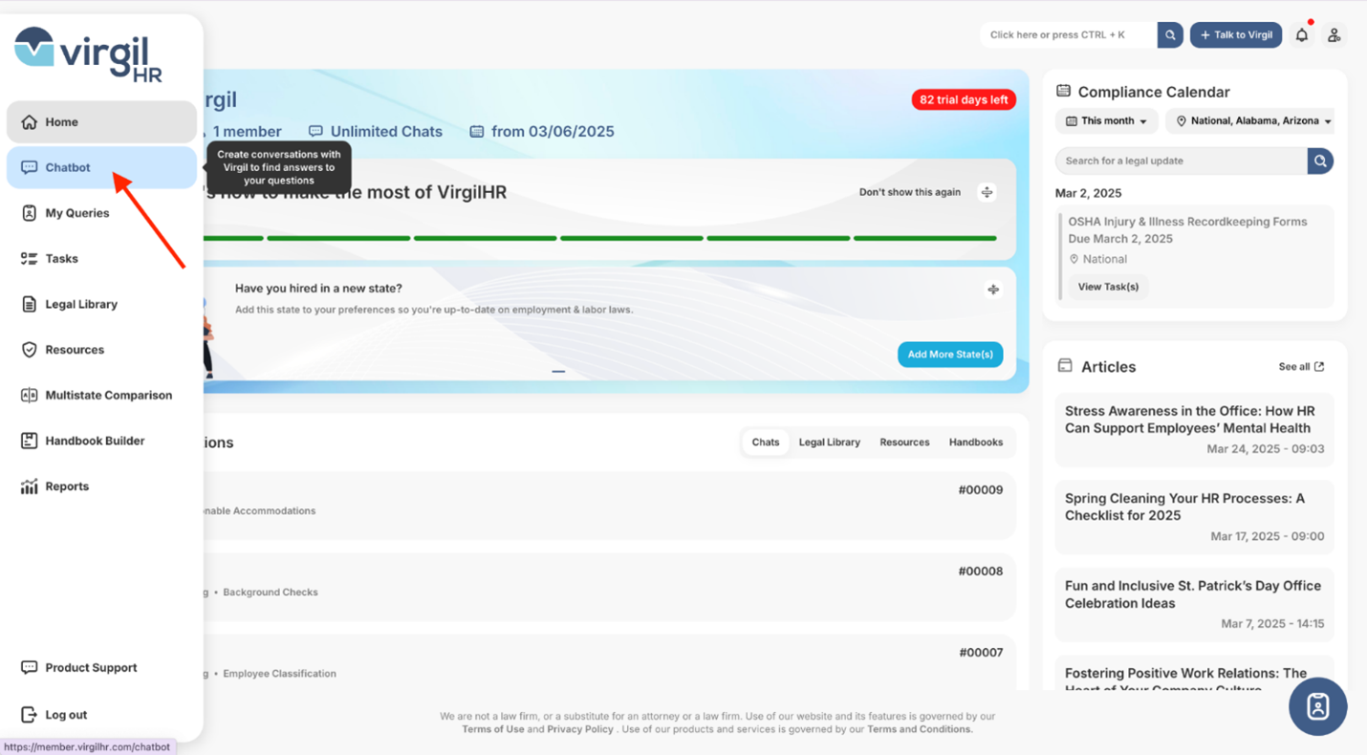Open the St. Patrick's Day Office Celebration article
This screenshot has height=755, width=1367.
[x=1194, y=605]
